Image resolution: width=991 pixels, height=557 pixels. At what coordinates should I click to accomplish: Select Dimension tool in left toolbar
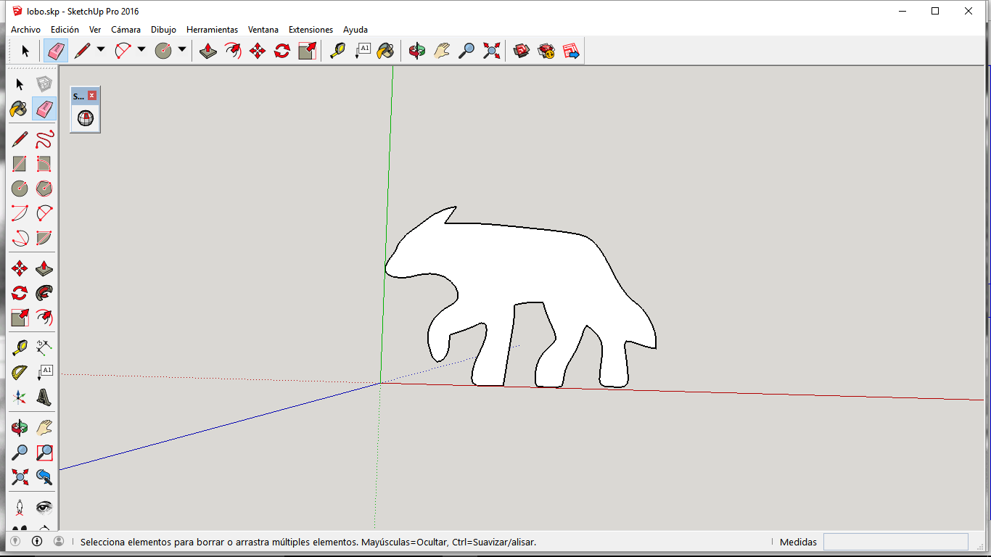(x=44, y=347)
